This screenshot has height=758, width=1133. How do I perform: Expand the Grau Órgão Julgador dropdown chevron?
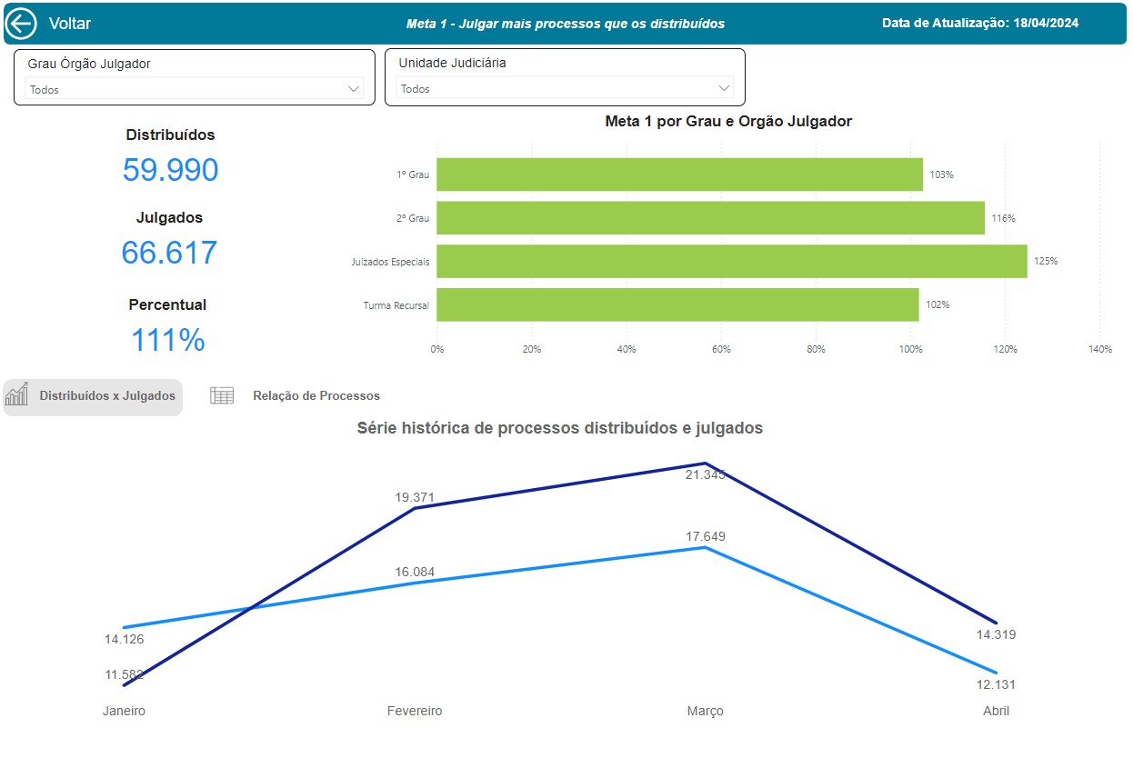point(354,89)
